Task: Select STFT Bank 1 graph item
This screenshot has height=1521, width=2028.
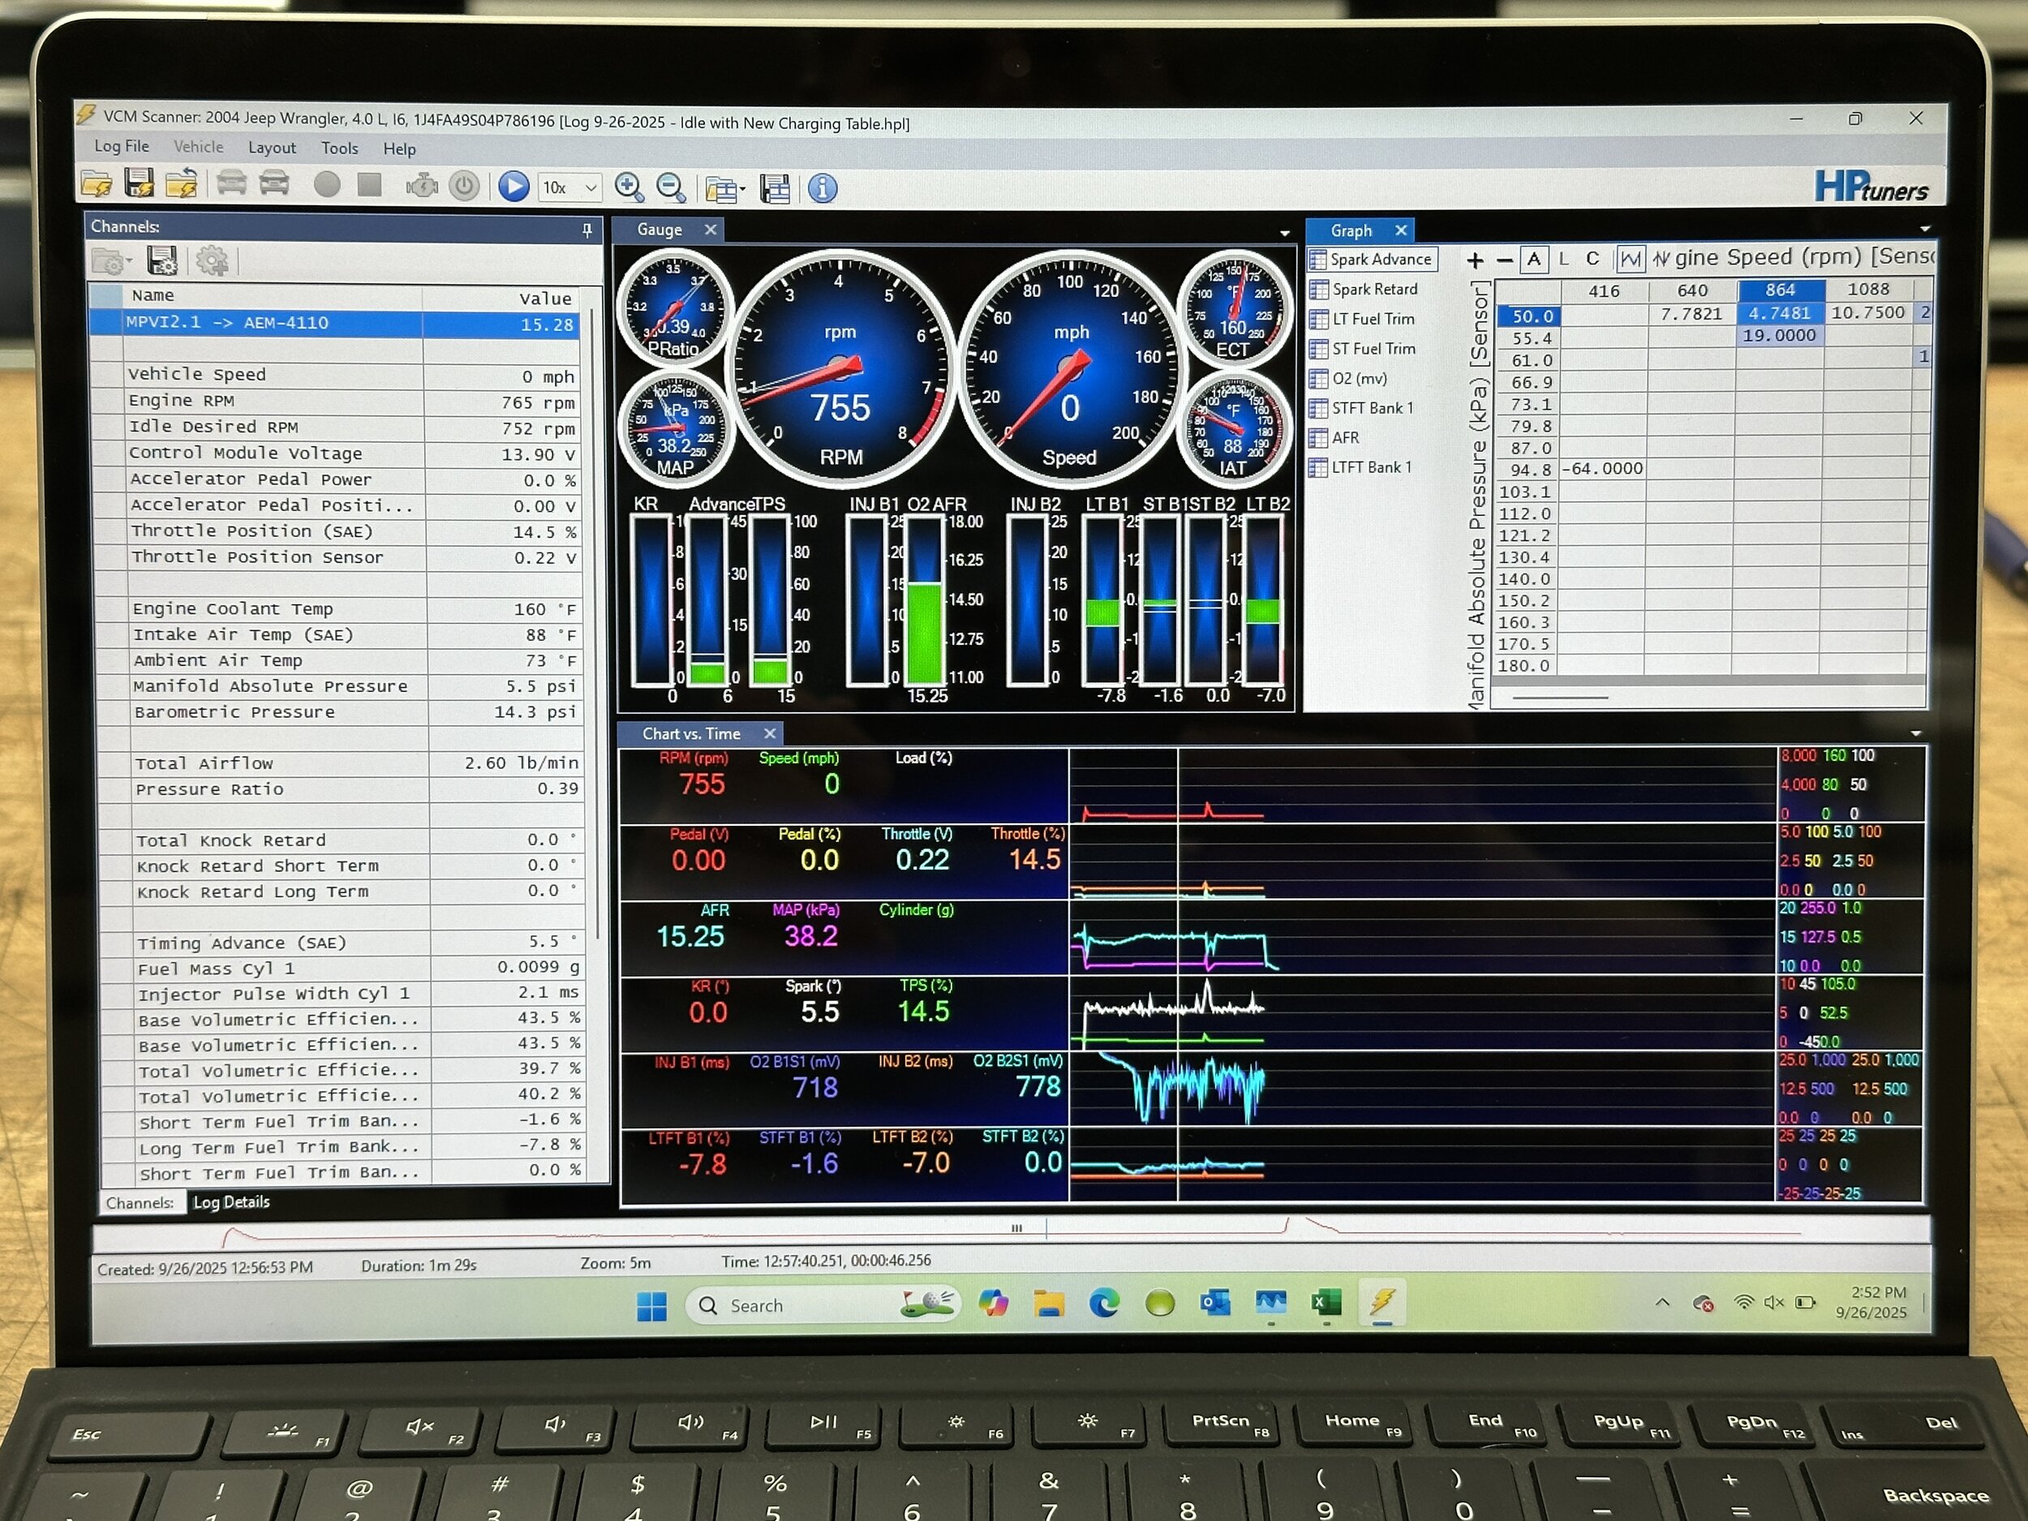Action: tap(1372, 408)
